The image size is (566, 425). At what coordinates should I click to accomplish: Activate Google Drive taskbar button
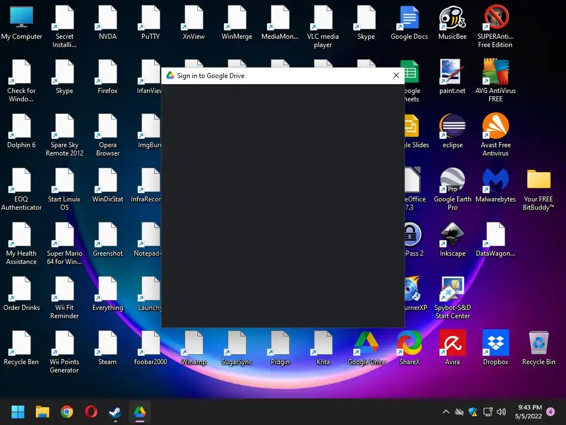point(140,412)
